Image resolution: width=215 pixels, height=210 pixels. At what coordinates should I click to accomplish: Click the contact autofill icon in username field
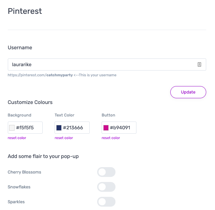(x=199, y=64)
